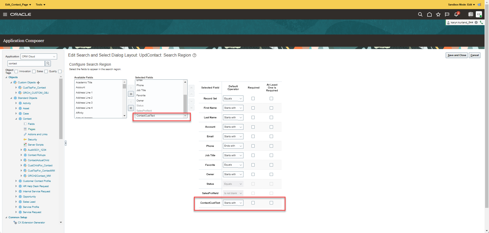
Task: Click into the object search field containing contact
Action: [26, 64]
